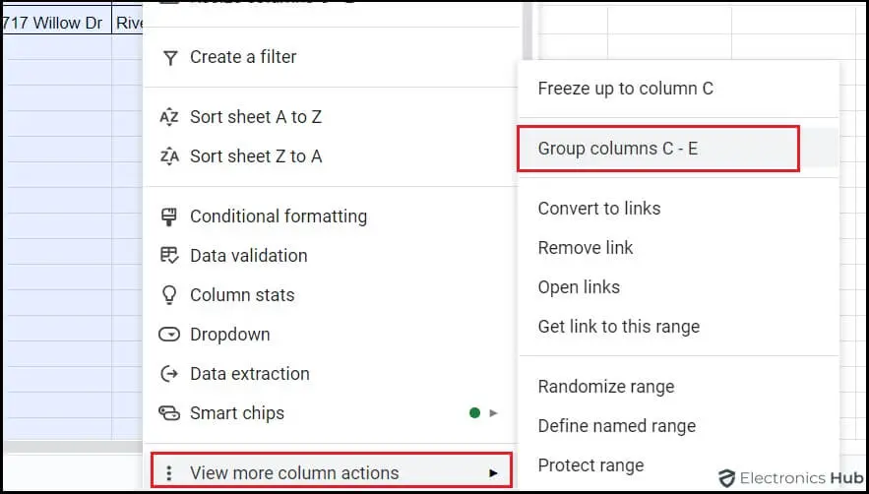
Task: Click the Conditional formatting paint icon
Action: click(169, 216)
